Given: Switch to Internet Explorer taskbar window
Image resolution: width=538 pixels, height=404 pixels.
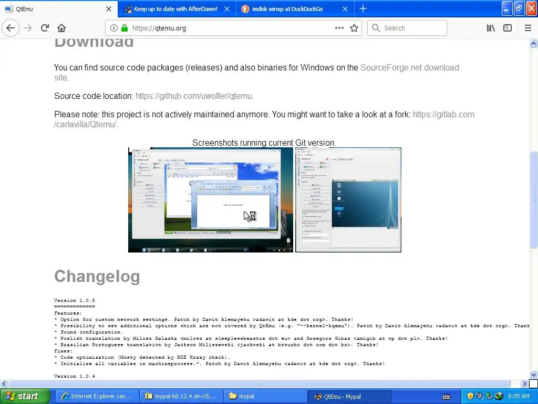Looking at the screenshot, I should point(97,397).
